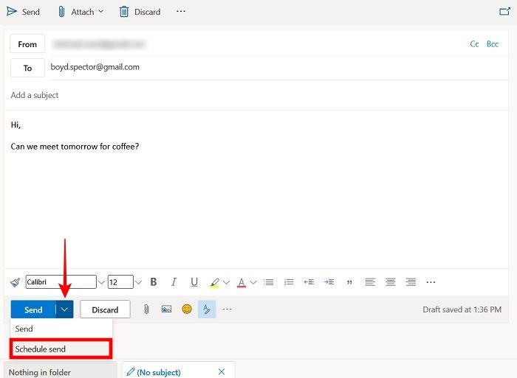Align text right
517x378 pixels.
411,282
